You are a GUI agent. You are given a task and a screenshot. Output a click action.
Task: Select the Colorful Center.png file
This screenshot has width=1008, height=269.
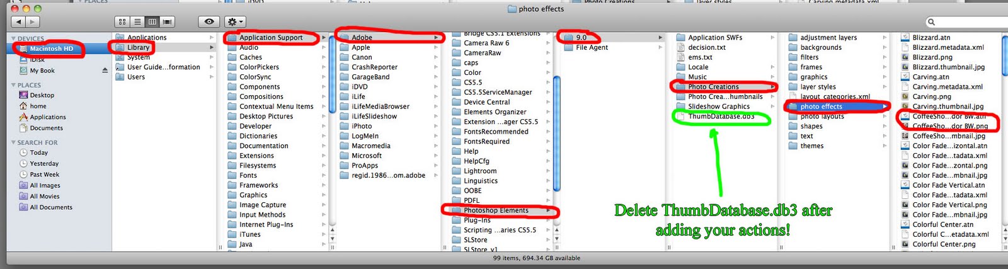pyautogui.click(x=944, y=244)
